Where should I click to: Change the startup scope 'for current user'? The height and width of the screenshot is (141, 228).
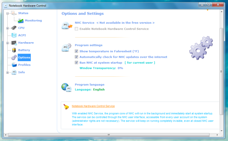coord(140,63)
